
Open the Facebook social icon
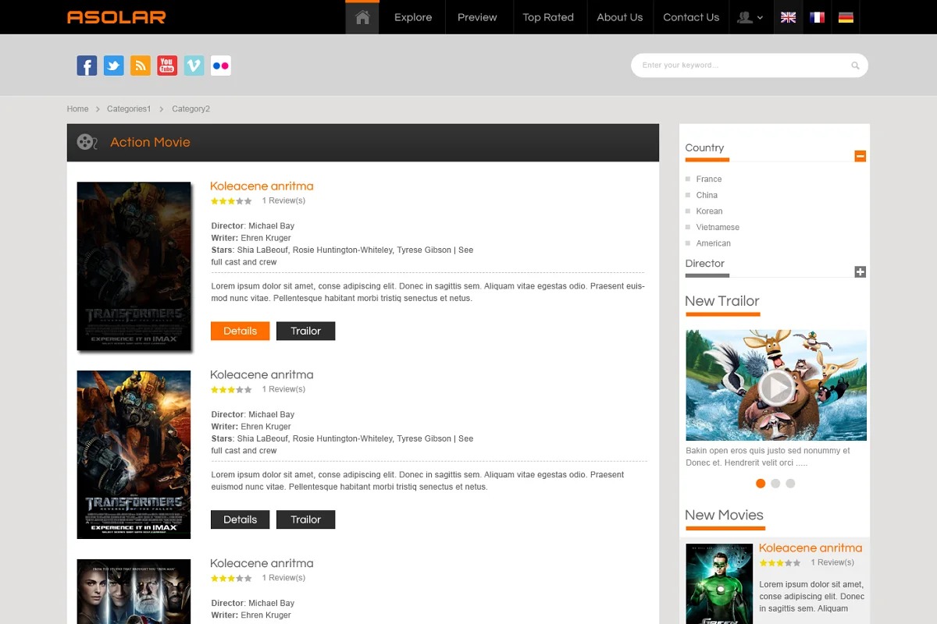tap(87, 66)
